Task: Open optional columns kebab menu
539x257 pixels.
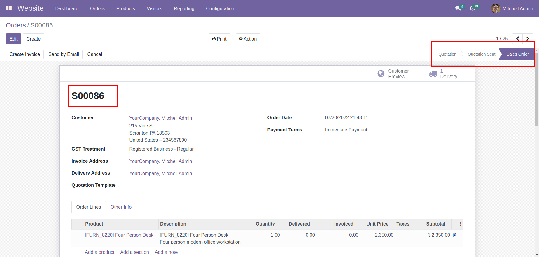Action: coord(461,224)
